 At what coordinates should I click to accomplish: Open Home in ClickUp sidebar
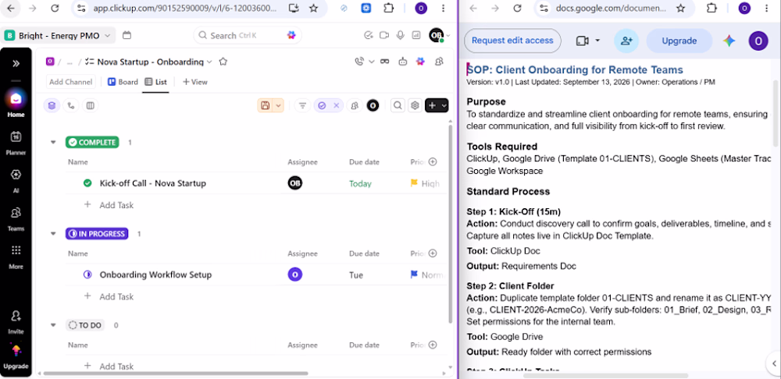coord(16,104)
